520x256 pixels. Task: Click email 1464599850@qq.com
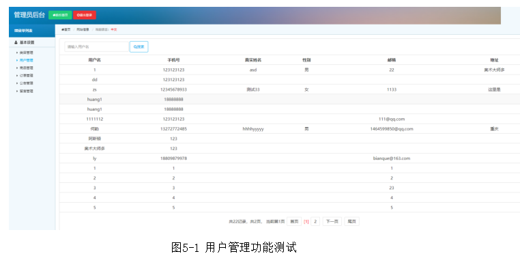click(392, 129)
